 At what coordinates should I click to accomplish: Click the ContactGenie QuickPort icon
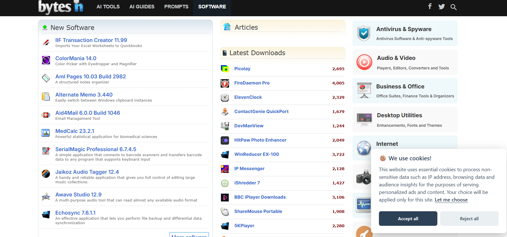point(225,112)
